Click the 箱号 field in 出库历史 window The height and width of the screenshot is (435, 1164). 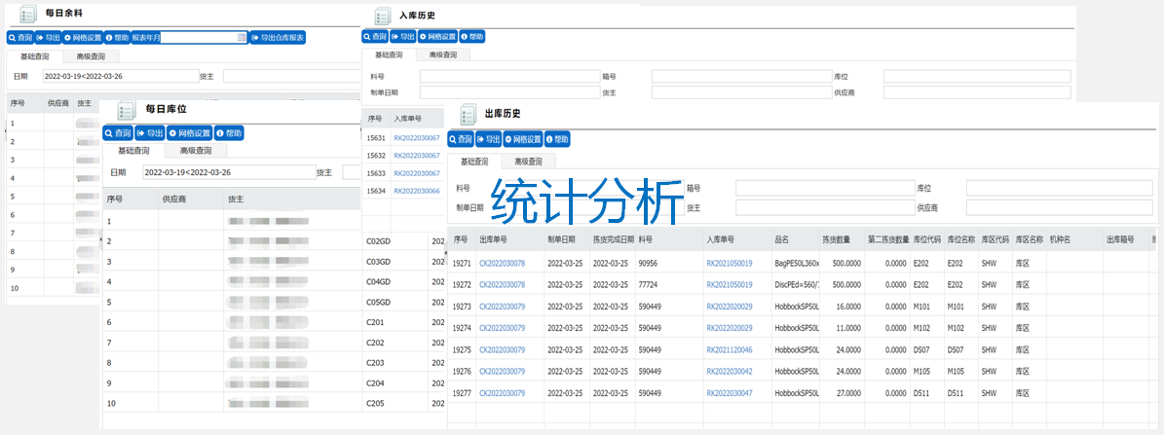click(x=825, y=188)
